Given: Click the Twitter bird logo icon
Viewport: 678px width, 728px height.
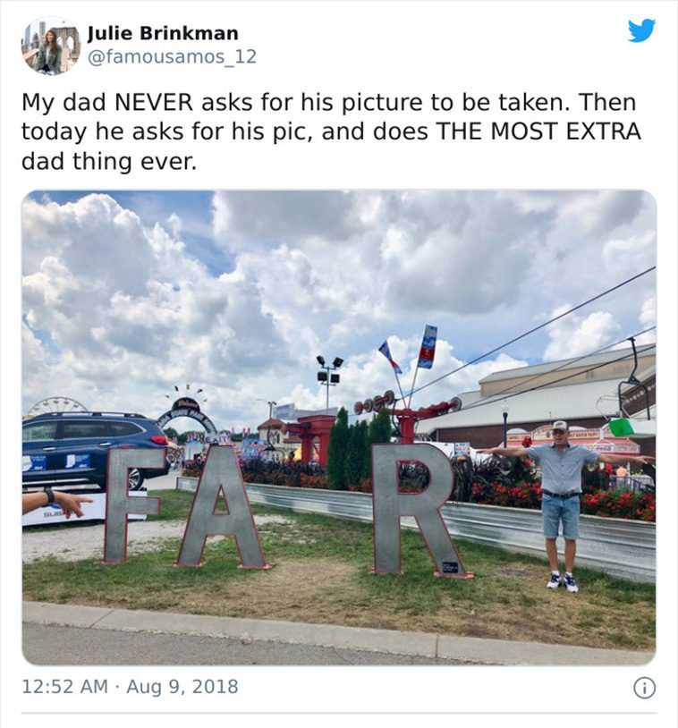Looking at the screenshot, I should pos(642,30).
